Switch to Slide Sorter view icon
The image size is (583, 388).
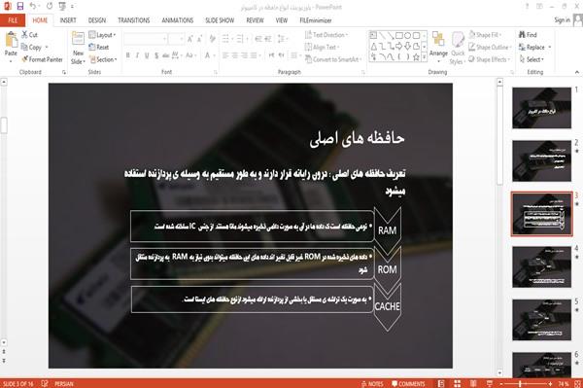pyautogui.click(x=458, y=383)
